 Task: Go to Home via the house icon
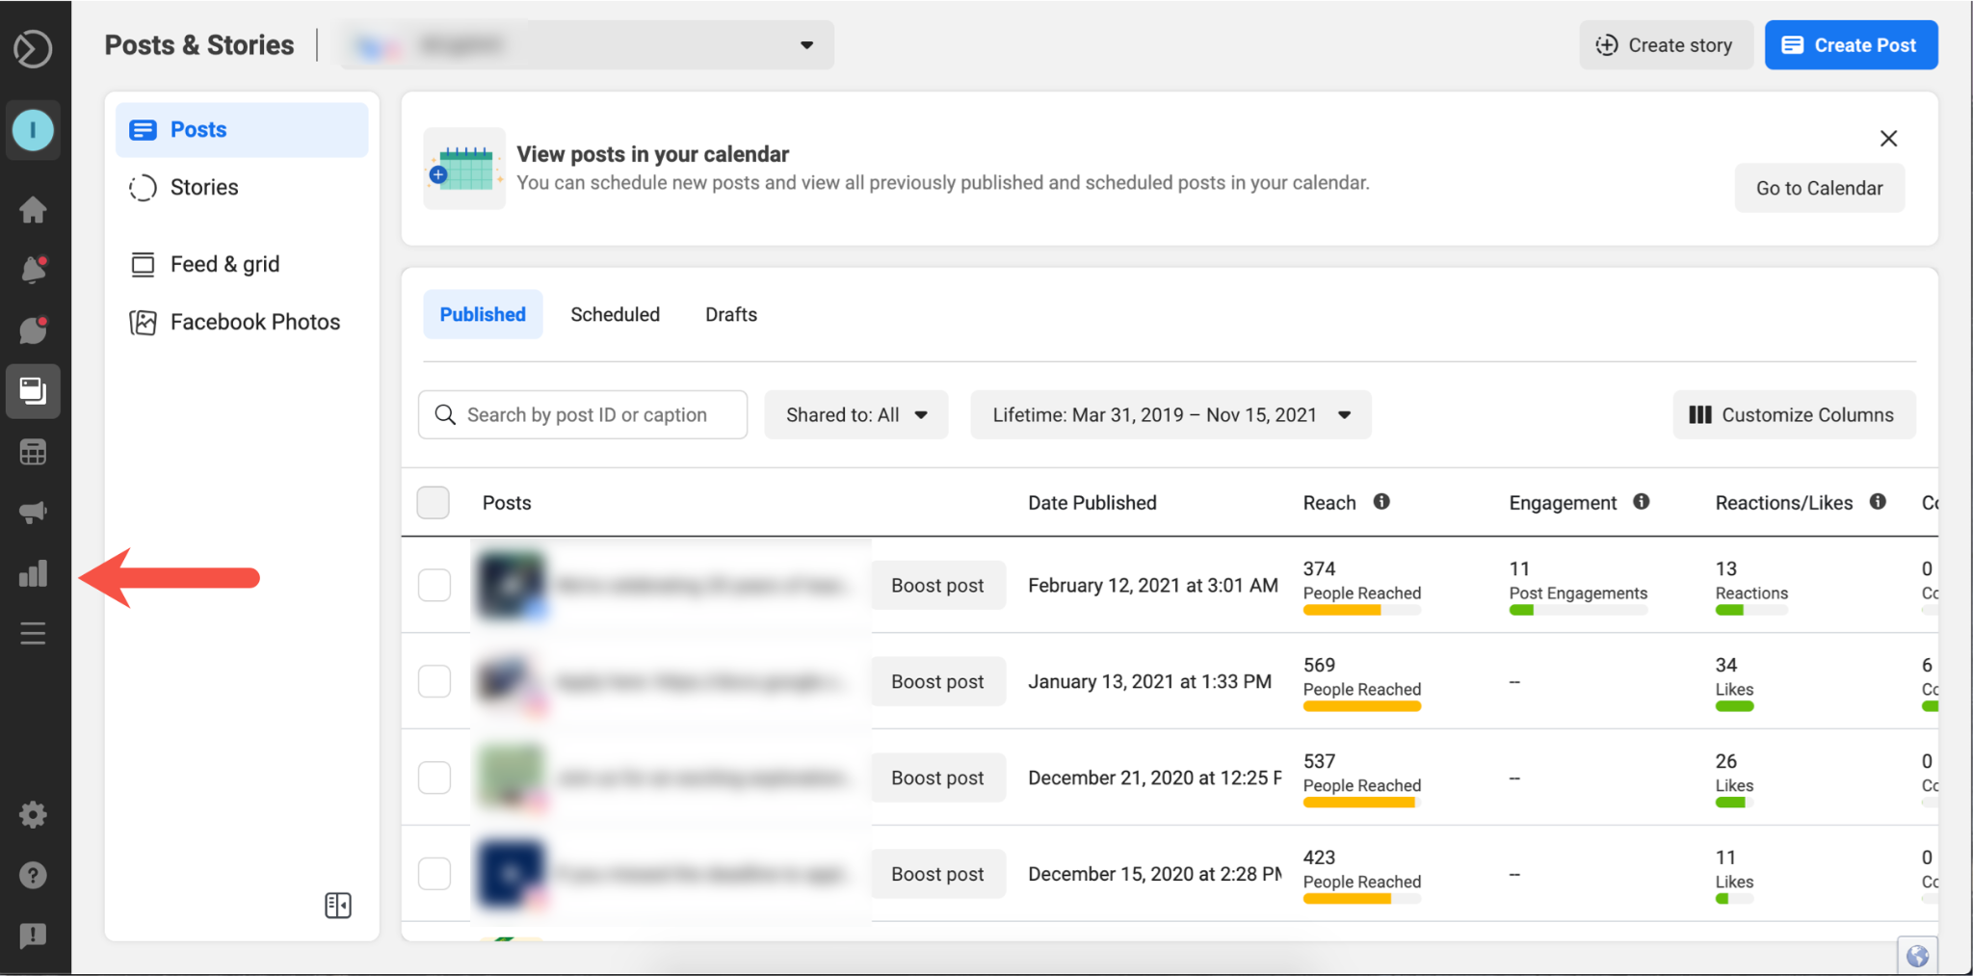click(x=33, y=209)
